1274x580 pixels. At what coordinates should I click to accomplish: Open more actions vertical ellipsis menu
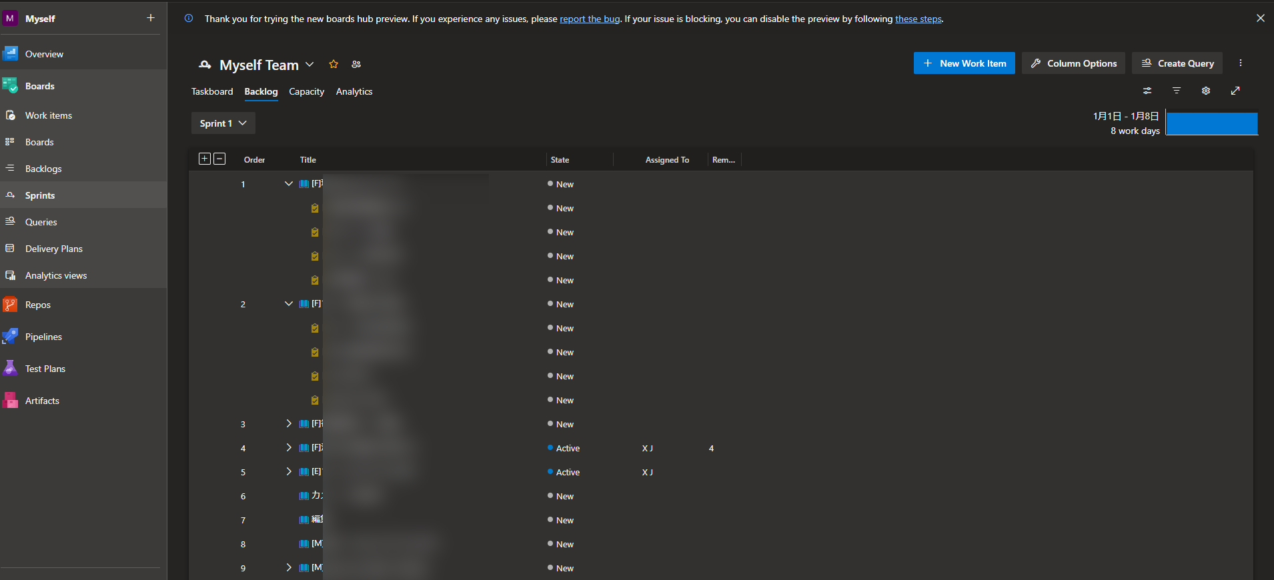coord(1241,63)
